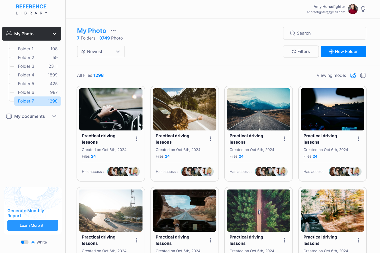Viewport: 380px width, 253px height.
Task: Click the '3749 Photo' count text
Action: [x=111, y=38]
